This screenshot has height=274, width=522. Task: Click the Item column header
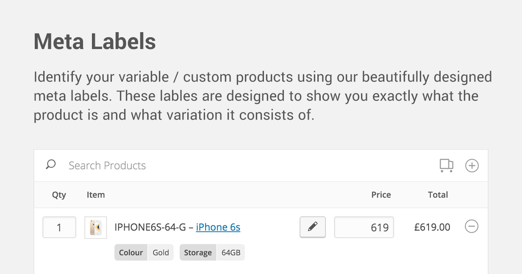(96, 195)
